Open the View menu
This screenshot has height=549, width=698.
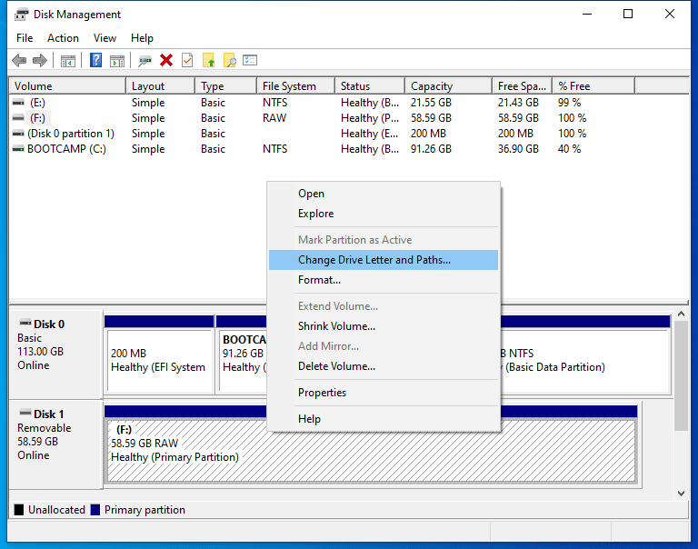point(105,38)
